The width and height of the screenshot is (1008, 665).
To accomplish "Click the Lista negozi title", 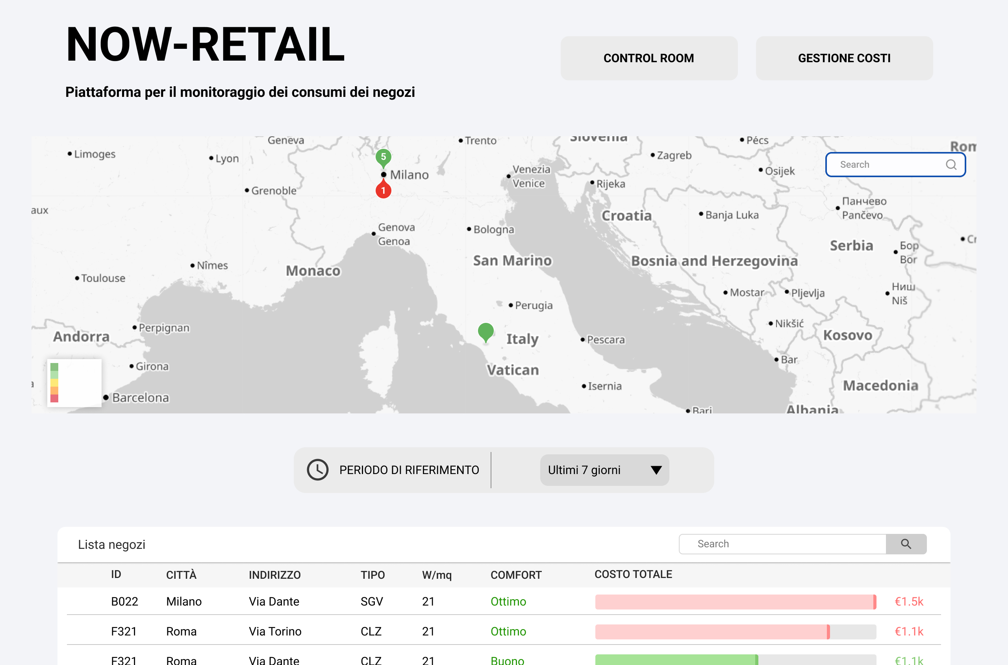I will [x=111, y=544].
